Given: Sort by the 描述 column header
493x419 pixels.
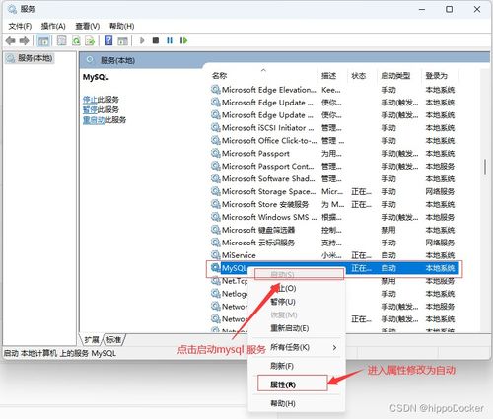Looking at the screenshot, I should [328, 76].
